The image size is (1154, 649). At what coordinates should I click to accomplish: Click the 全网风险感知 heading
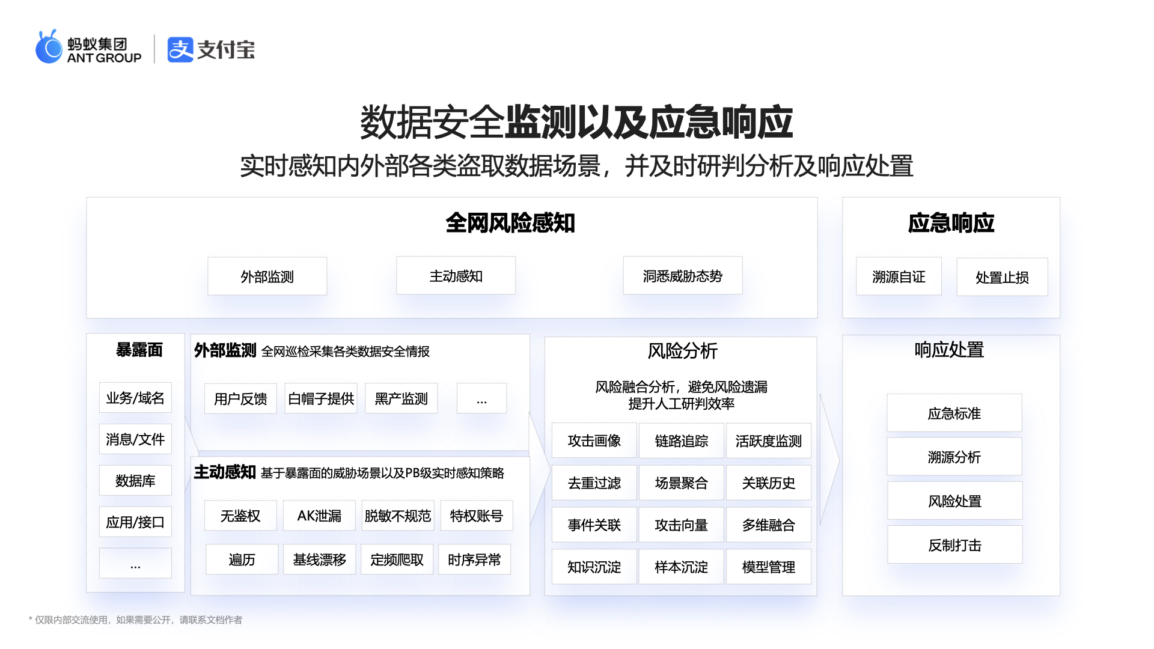click(510, 223)
